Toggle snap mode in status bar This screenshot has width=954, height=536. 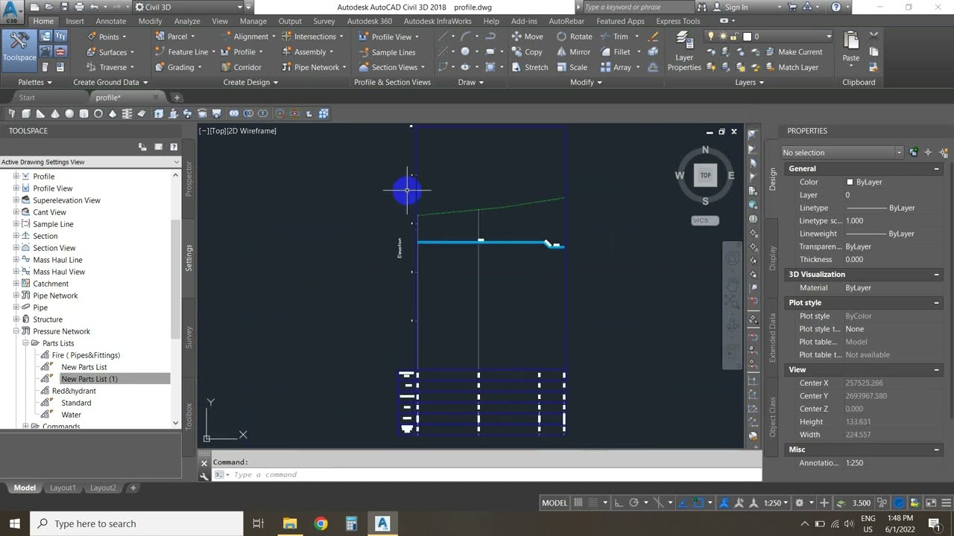(595, 502)
